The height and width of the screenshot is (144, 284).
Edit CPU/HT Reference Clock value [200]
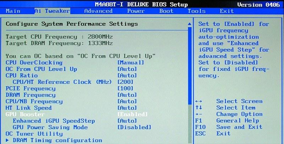(x=125, y=82)
